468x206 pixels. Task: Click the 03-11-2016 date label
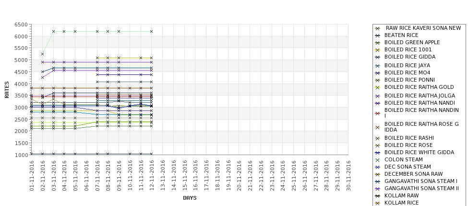point(54,176)
